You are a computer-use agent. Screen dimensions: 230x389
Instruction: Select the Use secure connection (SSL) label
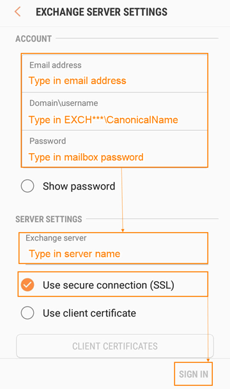109,285
